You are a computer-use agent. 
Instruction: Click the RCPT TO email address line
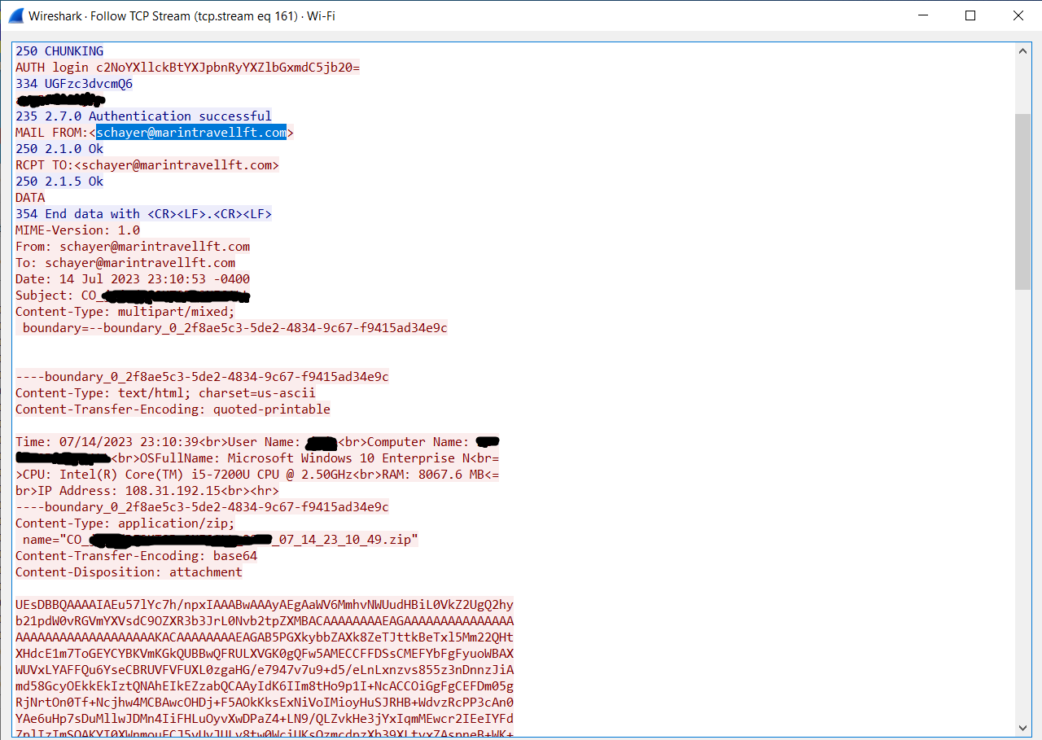[x=147, y=165]
